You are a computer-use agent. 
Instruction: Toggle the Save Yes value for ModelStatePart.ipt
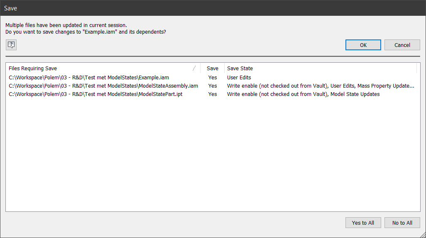click(x=213, y=94)
